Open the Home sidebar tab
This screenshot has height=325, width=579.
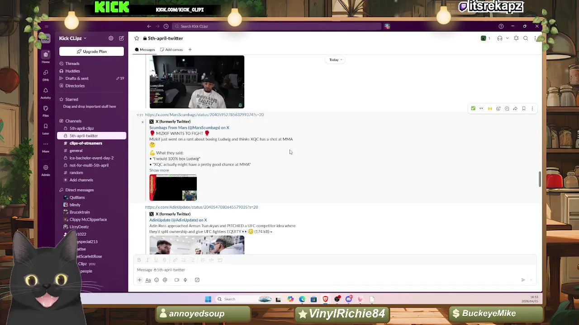click(46, 56)
